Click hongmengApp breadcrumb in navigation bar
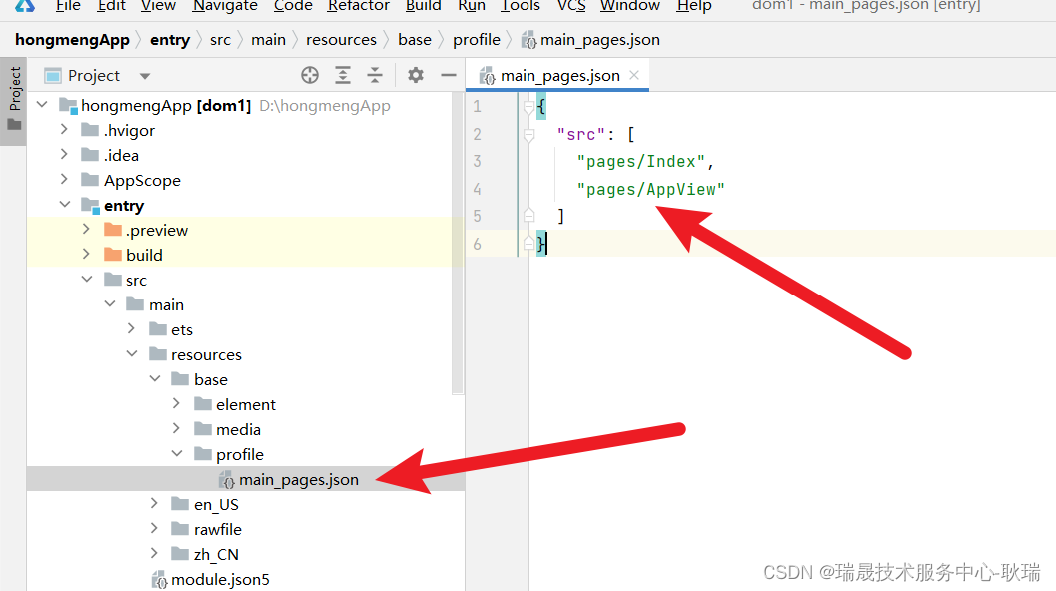 72,40
